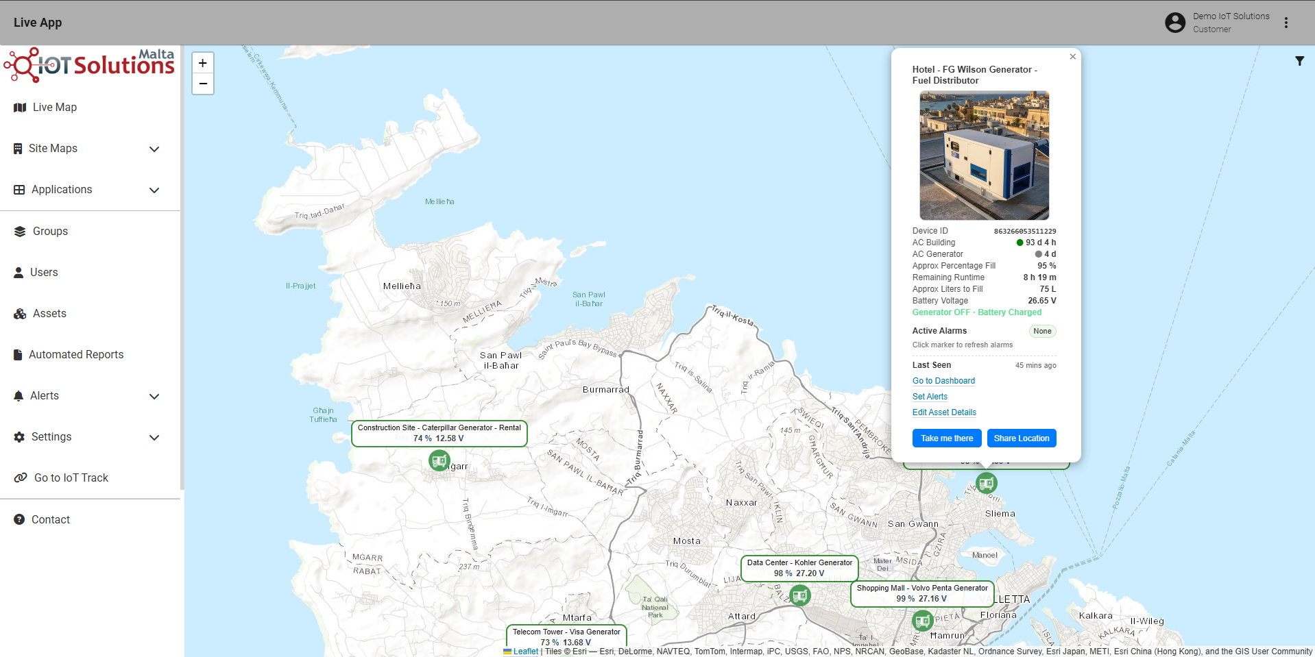Click the Generator OFF Battery Charged status
This screenshot has height=657, width=1315.
pos(976,312)
